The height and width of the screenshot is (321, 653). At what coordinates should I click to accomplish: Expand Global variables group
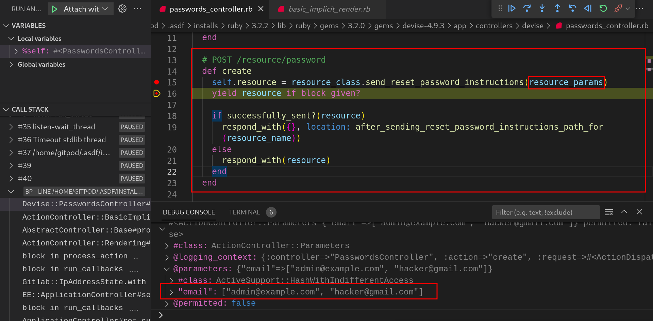point(11,64)
